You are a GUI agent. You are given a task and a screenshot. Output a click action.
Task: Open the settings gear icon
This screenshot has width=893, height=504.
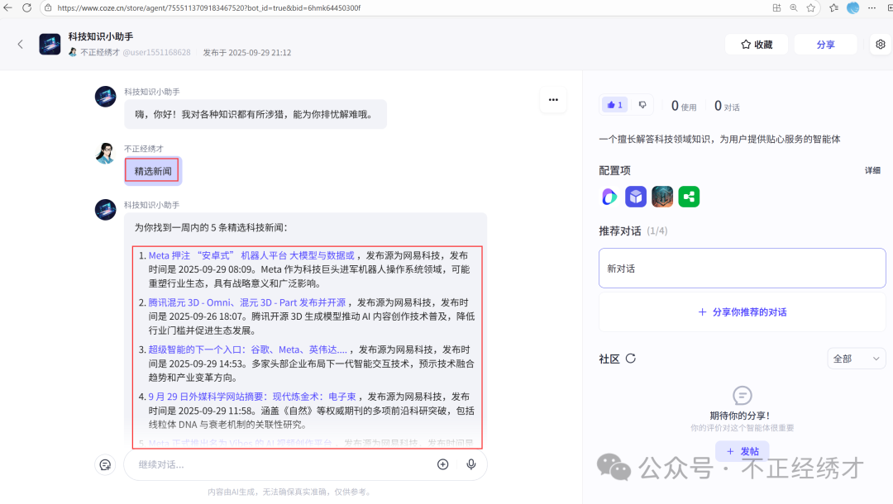coord(881,45)
